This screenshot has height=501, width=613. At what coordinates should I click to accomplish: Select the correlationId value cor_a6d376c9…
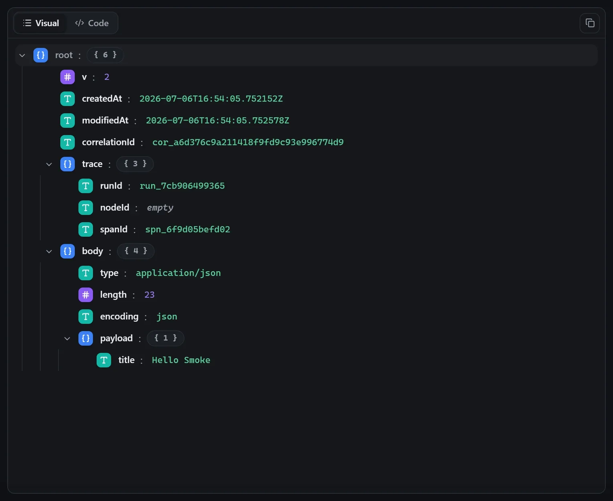(248, 142)
